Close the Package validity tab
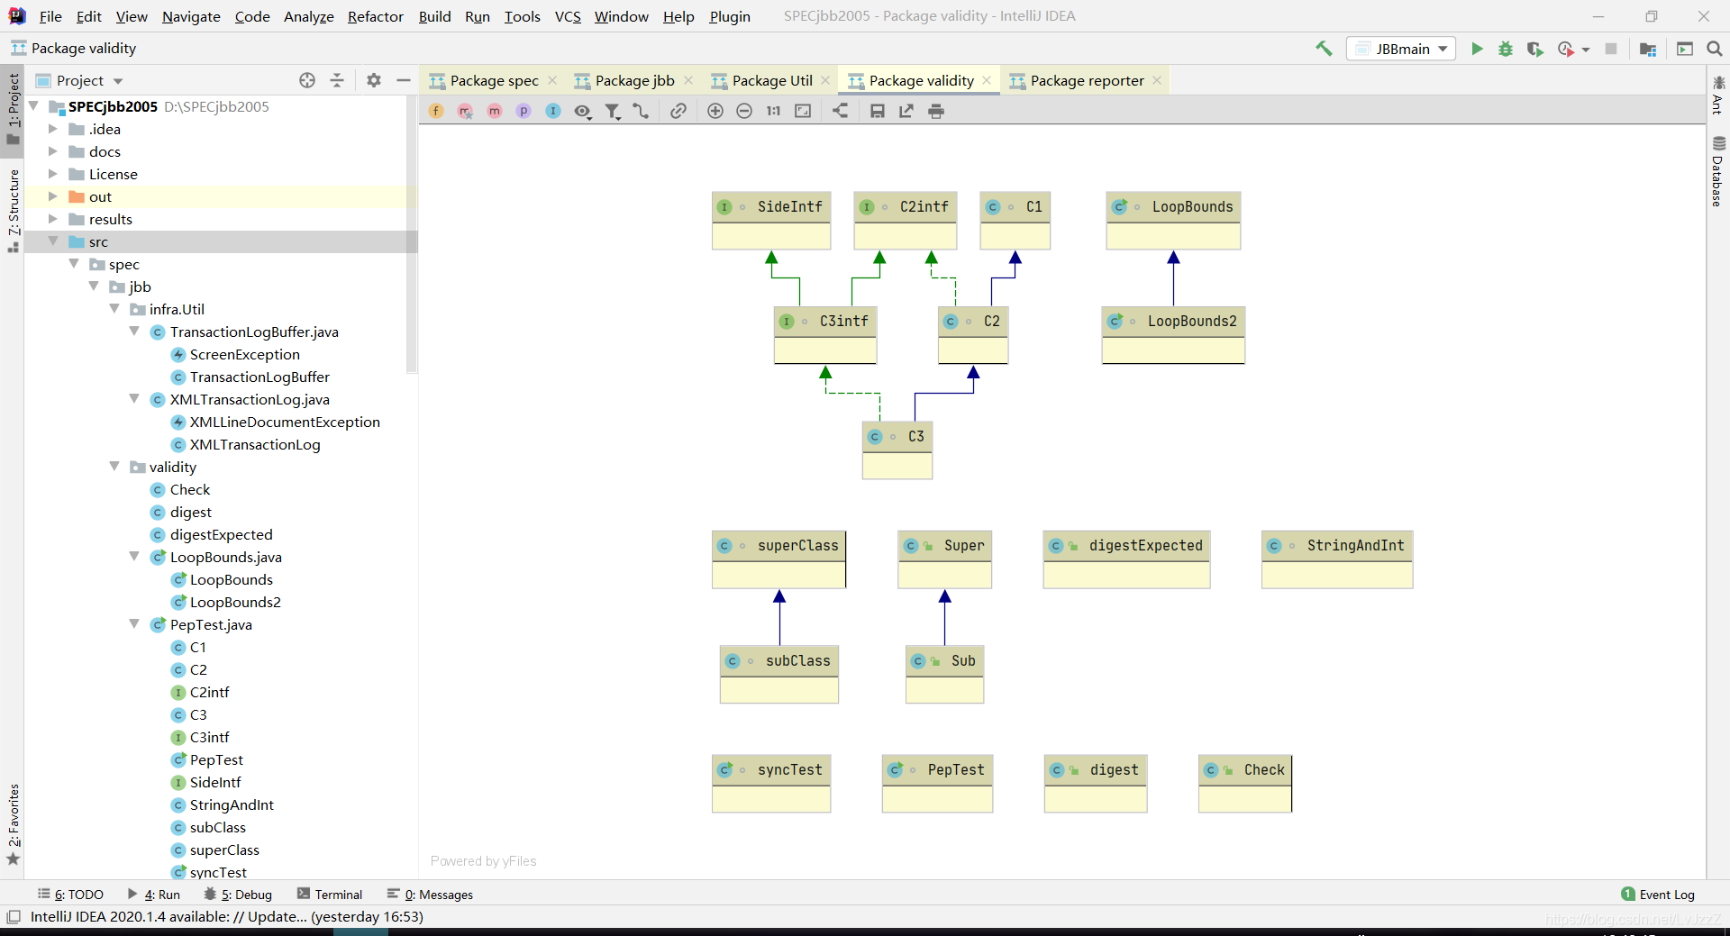This screenshot has width=1730, height=936. (x=987, y=80)
